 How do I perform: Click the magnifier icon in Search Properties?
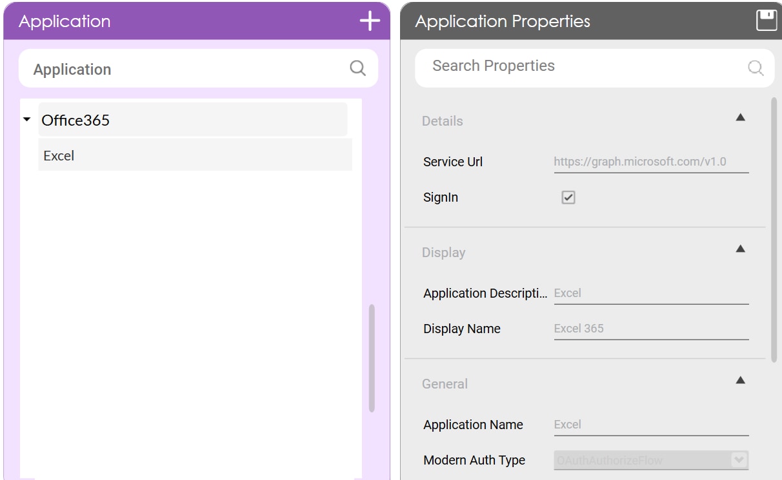pos(756,68)
